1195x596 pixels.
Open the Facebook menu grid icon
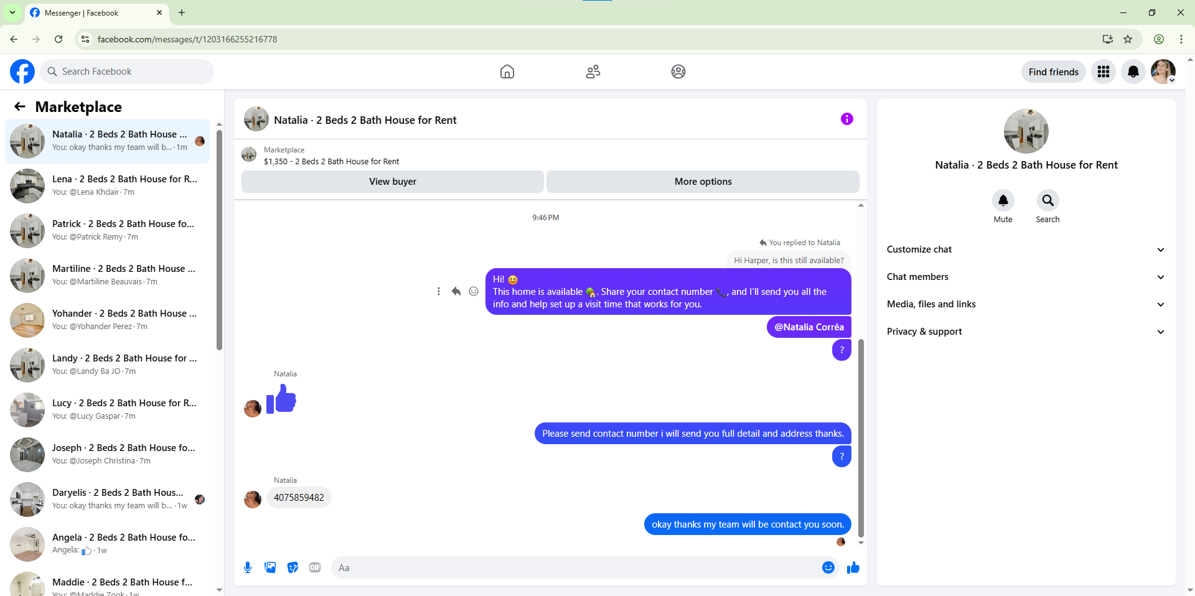tap(1104, 72)
